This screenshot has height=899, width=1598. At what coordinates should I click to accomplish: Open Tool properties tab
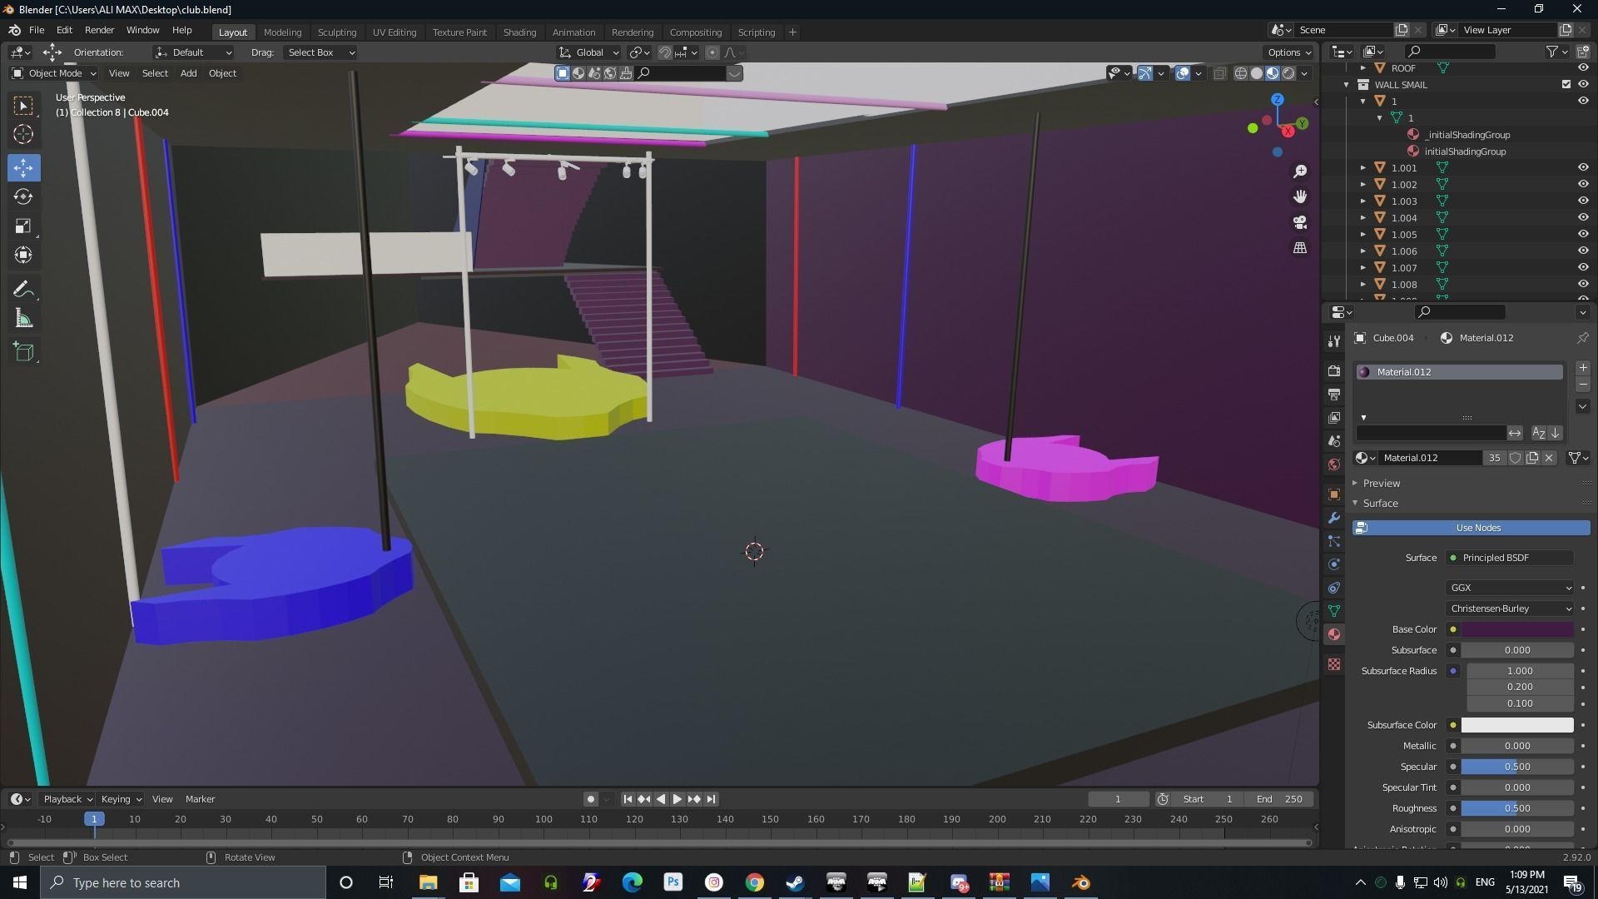[1334, 341]
